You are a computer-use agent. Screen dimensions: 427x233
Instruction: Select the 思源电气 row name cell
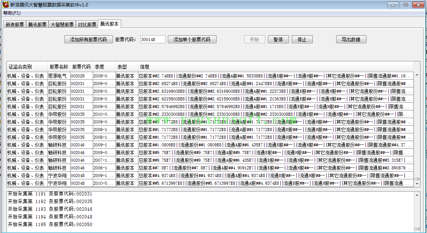(59, 76)
